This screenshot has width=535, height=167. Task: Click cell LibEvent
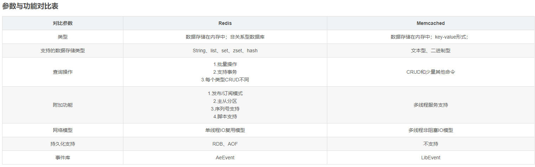[431, 158]
